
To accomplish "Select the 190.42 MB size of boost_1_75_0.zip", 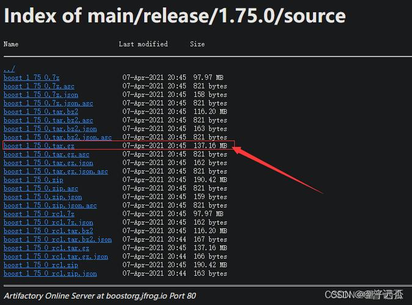I will (x=210, y=180).
